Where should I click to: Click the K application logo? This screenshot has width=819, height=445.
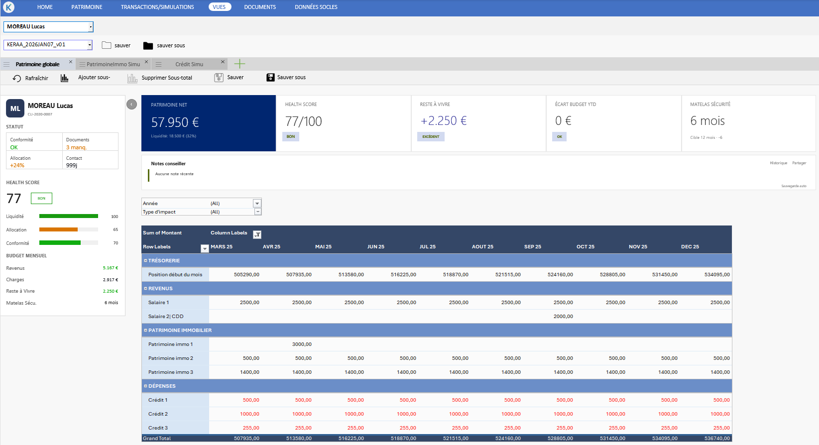pyautogui.click(x=9, y=7)
